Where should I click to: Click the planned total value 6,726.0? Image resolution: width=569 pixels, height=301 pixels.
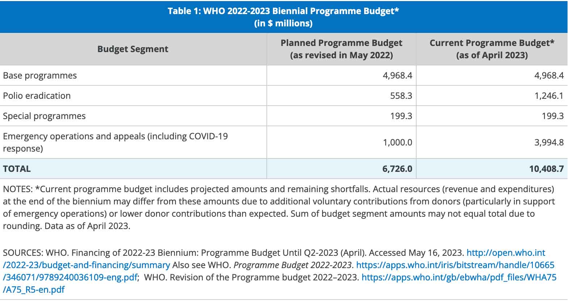point(397,169)
